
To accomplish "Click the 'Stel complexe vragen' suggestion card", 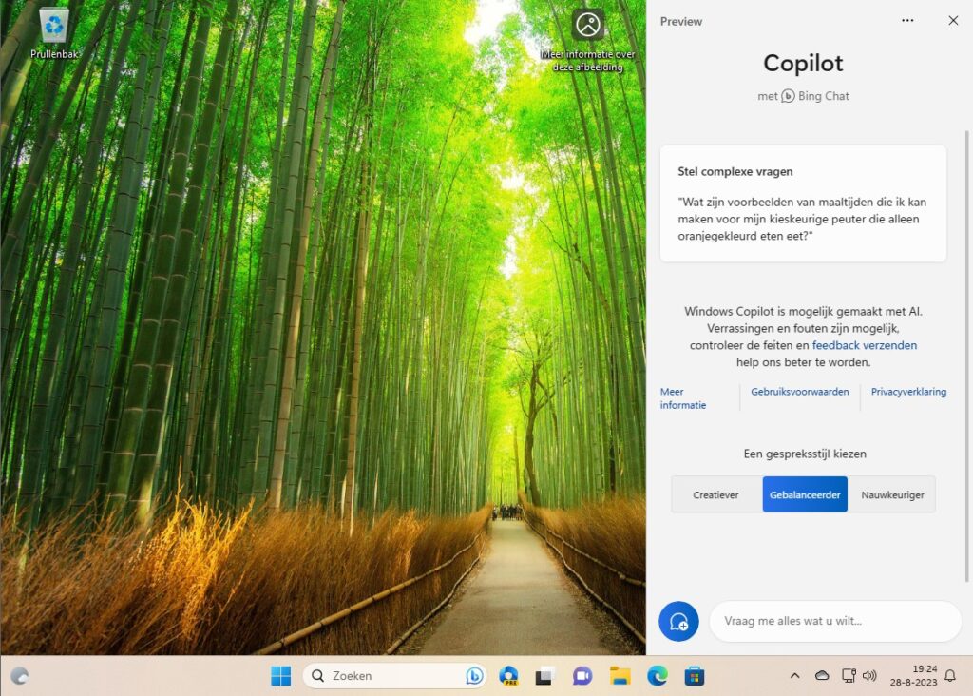I will click(803, 203).
